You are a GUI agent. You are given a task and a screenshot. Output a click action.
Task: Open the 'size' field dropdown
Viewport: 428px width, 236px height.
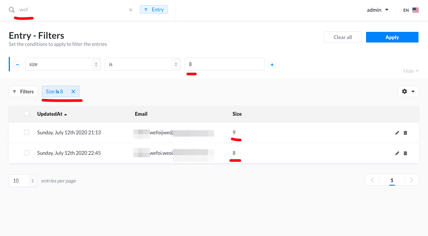coord(63,64)
